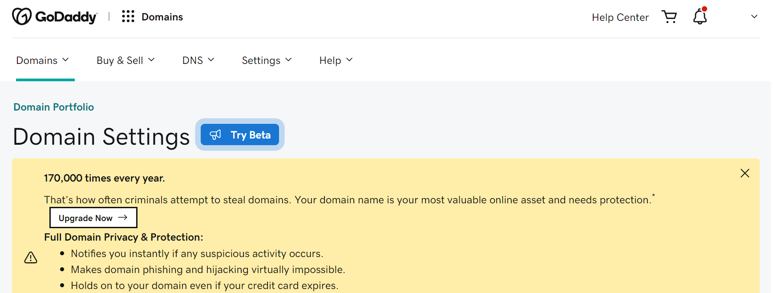The height and width of the screenshot is (293, 773).
Task: Dismiss the yellow domain protection banner
Action: [745, 173]
